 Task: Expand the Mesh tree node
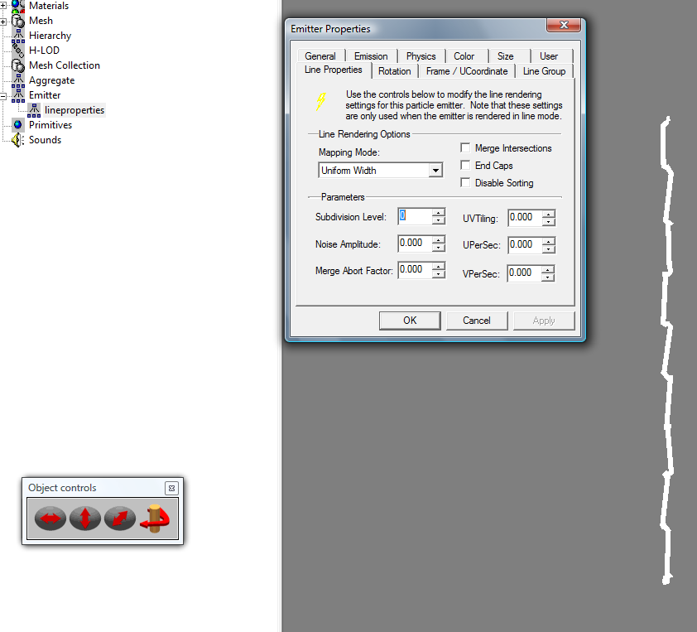tap(4, 21)
